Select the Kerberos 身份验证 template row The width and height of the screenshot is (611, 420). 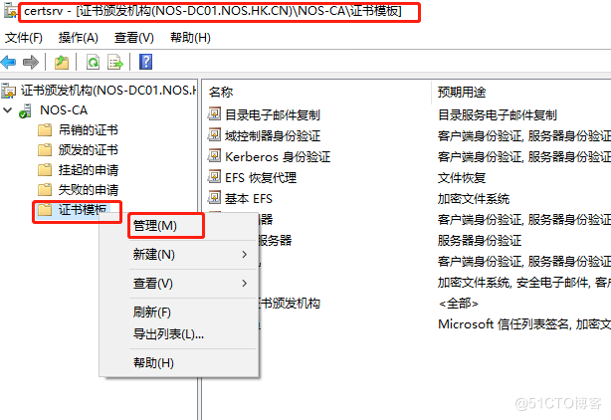(x=278, y=156)
